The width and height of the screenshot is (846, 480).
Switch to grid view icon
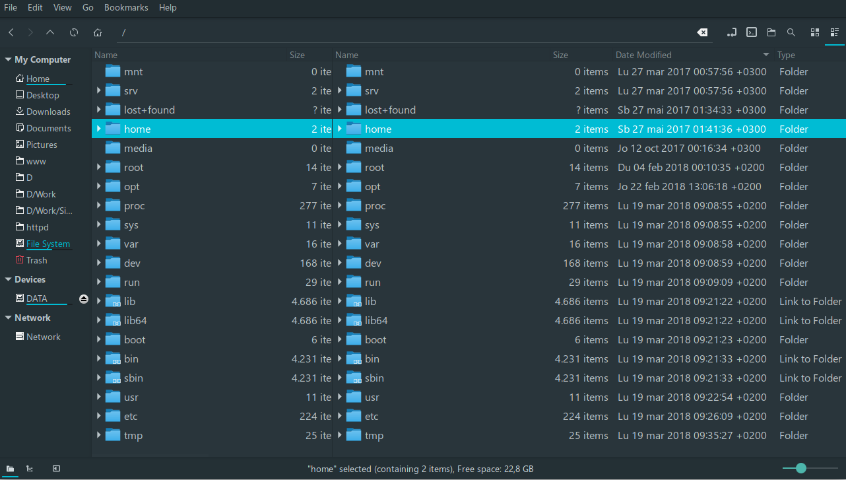coord(814,32)
